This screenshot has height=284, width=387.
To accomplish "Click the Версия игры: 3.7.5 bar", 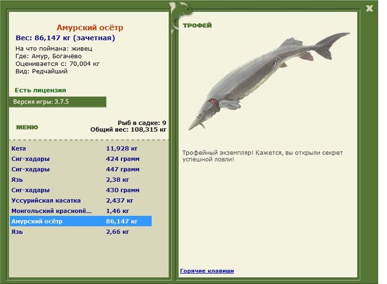I will (x=58, y=102).
